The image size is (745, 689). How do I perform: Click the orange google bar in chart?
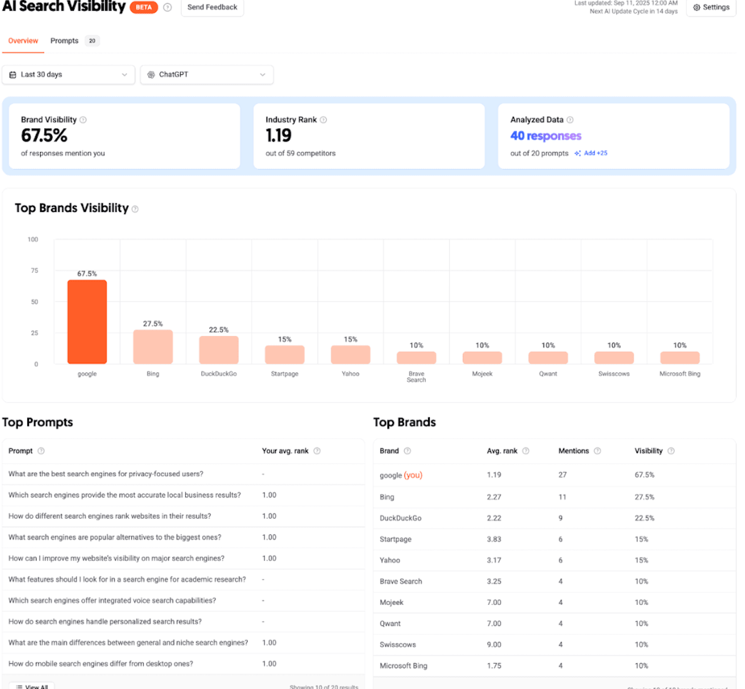coord(87,321)
